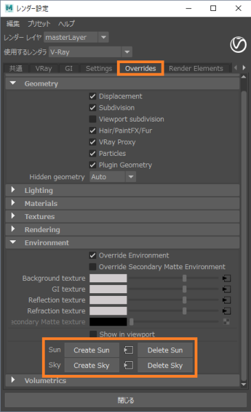Switch to Render Elements tab
Screen dimensions: 251x412
[x=196, y=69]
